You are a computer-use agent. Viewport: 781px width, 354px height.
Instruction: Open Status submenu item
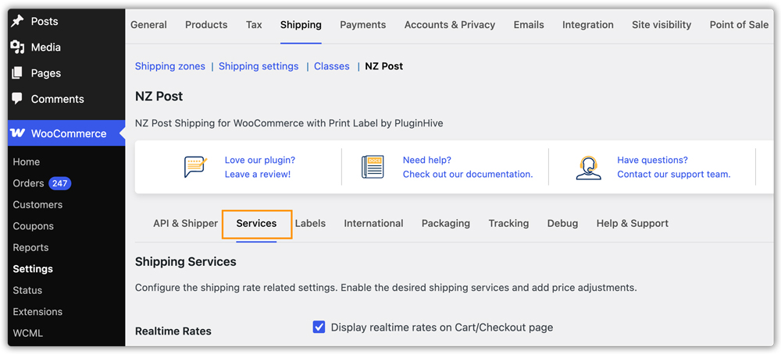pos(27,290)
